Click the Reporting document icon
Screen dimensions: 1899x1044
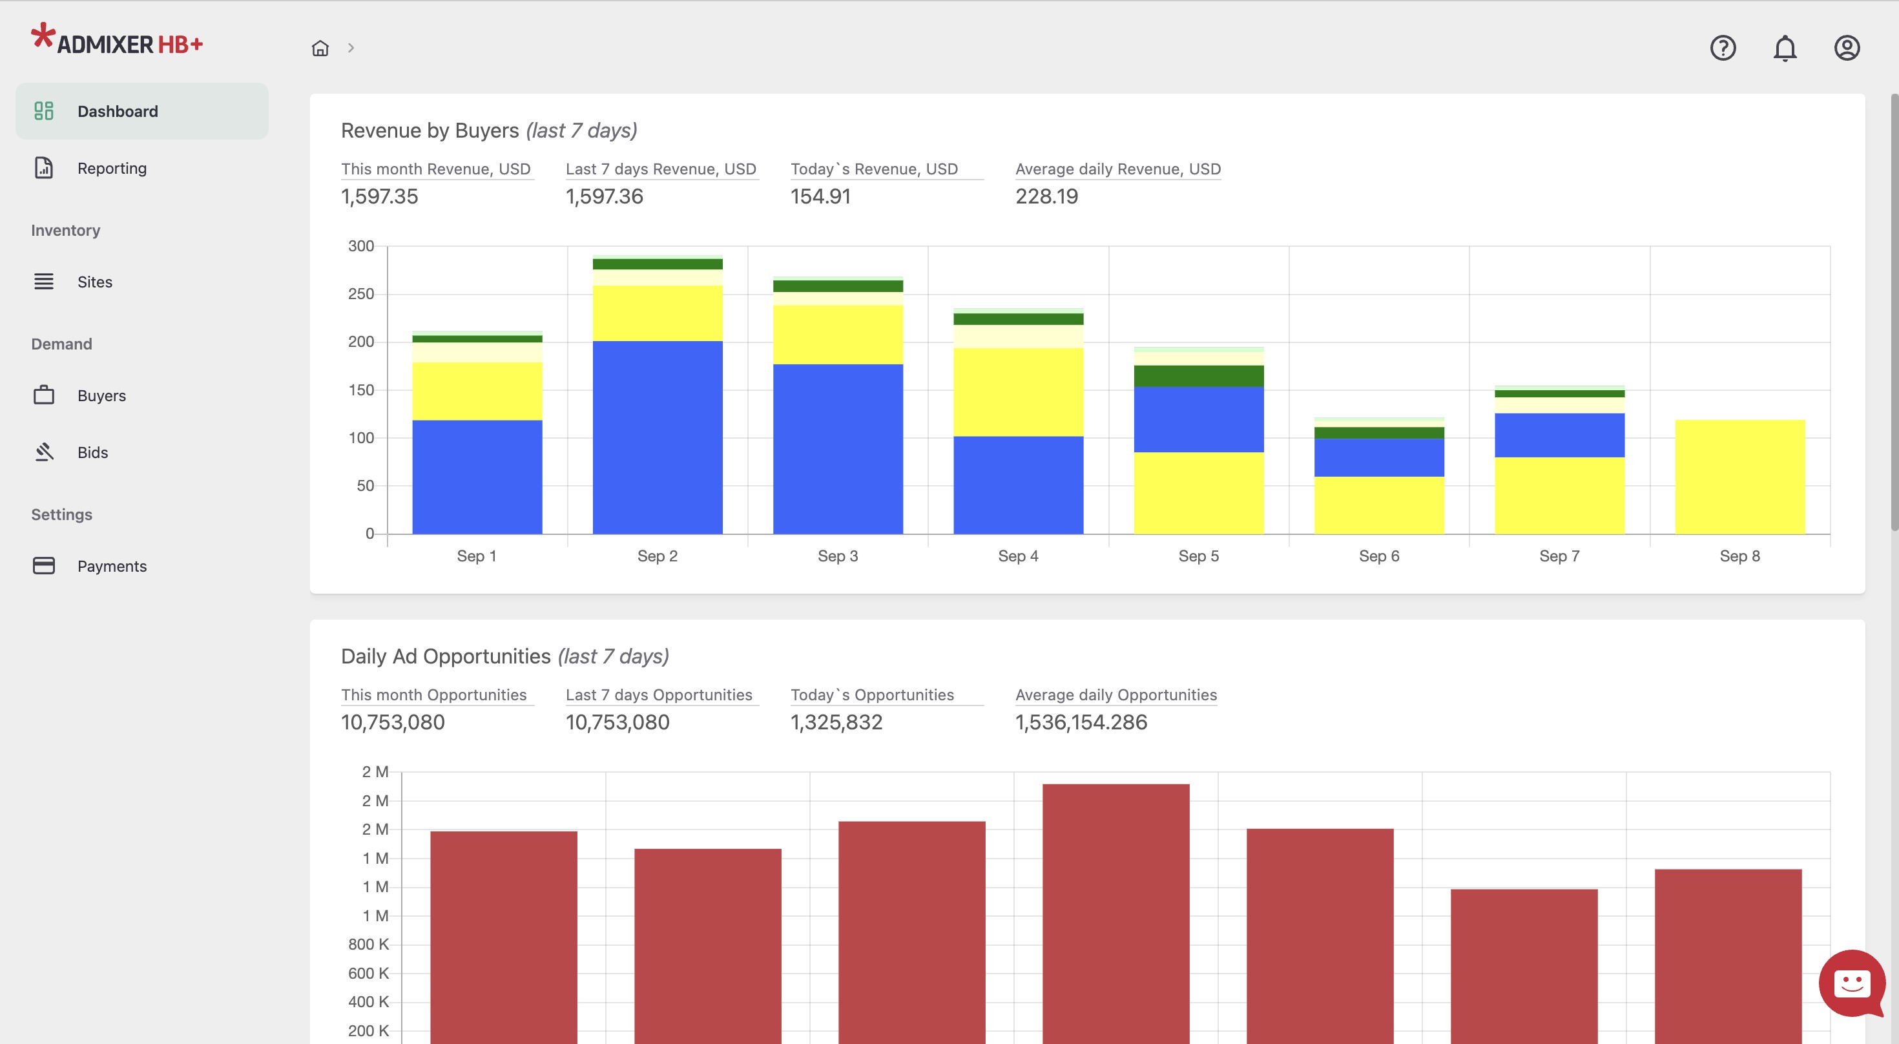(x=43, y=167)
